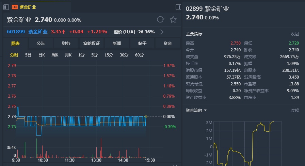Click the 成交额 value 2669.75万

pyautogui.click(x=289, y=57)
